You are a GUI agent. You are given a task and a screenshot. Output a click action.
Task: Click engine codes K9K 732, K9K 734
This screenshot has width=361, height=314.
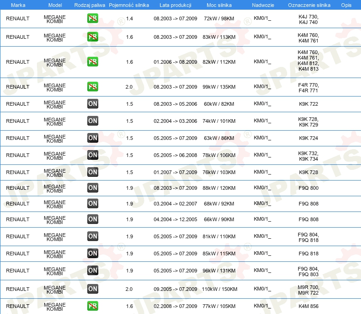[308, 156]
